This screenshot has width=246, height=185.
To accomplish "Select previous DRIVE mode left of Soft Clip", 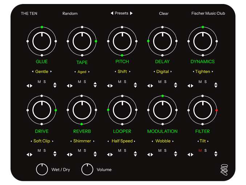I will (31, 141).
